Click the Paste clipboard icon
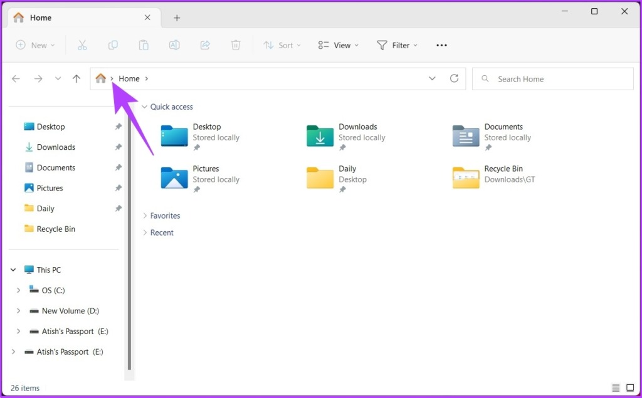Viewport: 642px width, 398px height. 144,45
